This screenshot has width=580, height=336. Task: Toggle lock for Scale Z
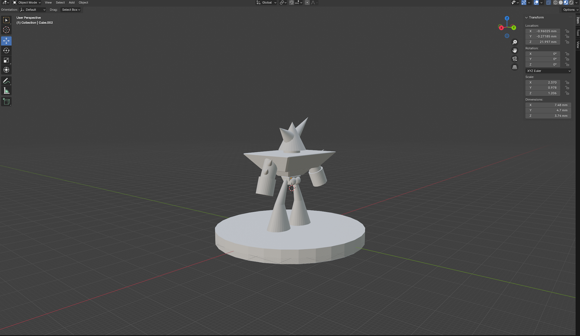coord(567,93)
